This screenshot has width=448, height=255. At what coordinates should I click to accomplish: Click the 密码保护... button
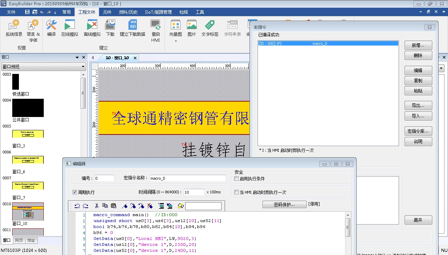pos(284,205)
